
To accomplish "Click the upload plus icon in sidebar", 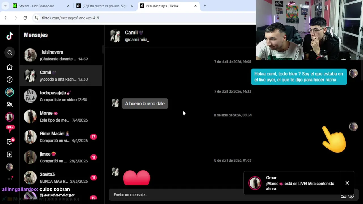I will [x=10, y=154].
